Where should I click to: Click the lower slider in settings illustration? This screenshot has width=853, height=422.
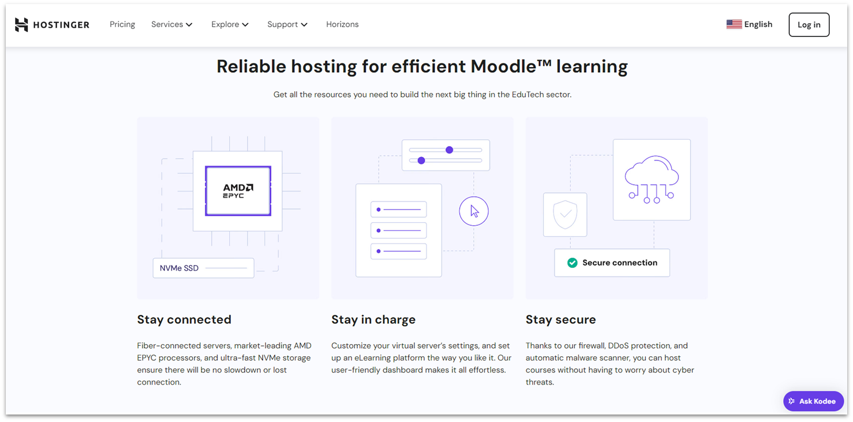point(446,160)
